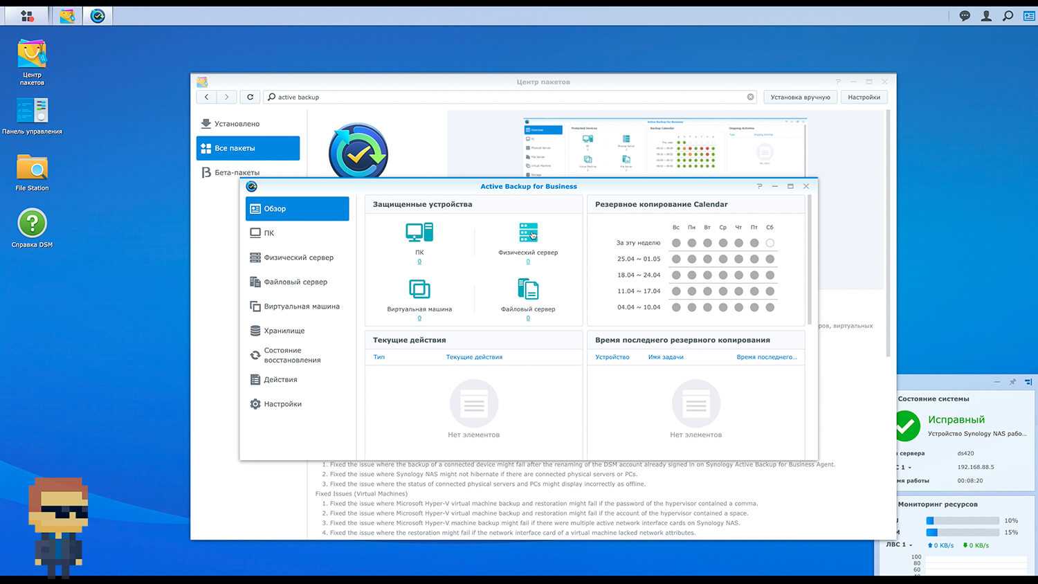1038x584 pixels.
Task: Click the active backup search field
Action: [x=509, y=98]
